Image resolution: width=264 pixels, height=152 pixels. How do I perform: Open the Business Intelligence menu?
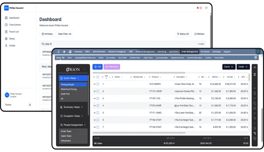pyautogui.click(x=117, y=52)
